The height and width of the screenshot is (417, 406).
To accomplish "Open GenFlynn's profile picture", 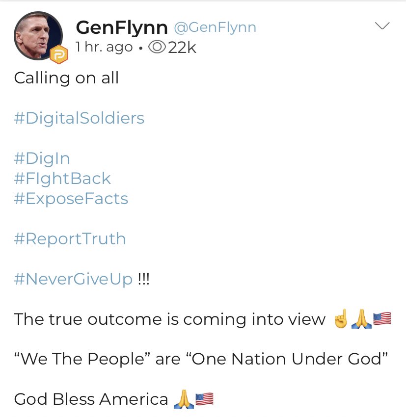I will coord(37,35).
